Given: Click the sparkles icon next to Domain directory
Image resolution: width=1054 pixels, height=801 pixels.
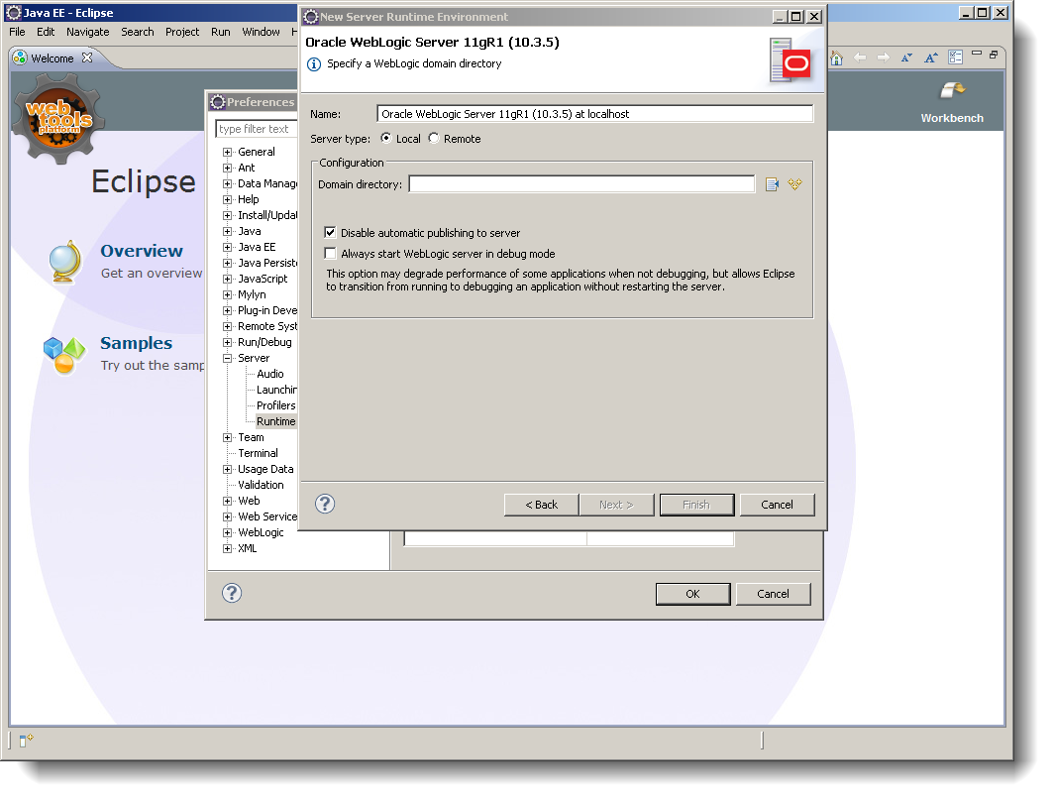Looking at the screenshot, I should 795,183.
